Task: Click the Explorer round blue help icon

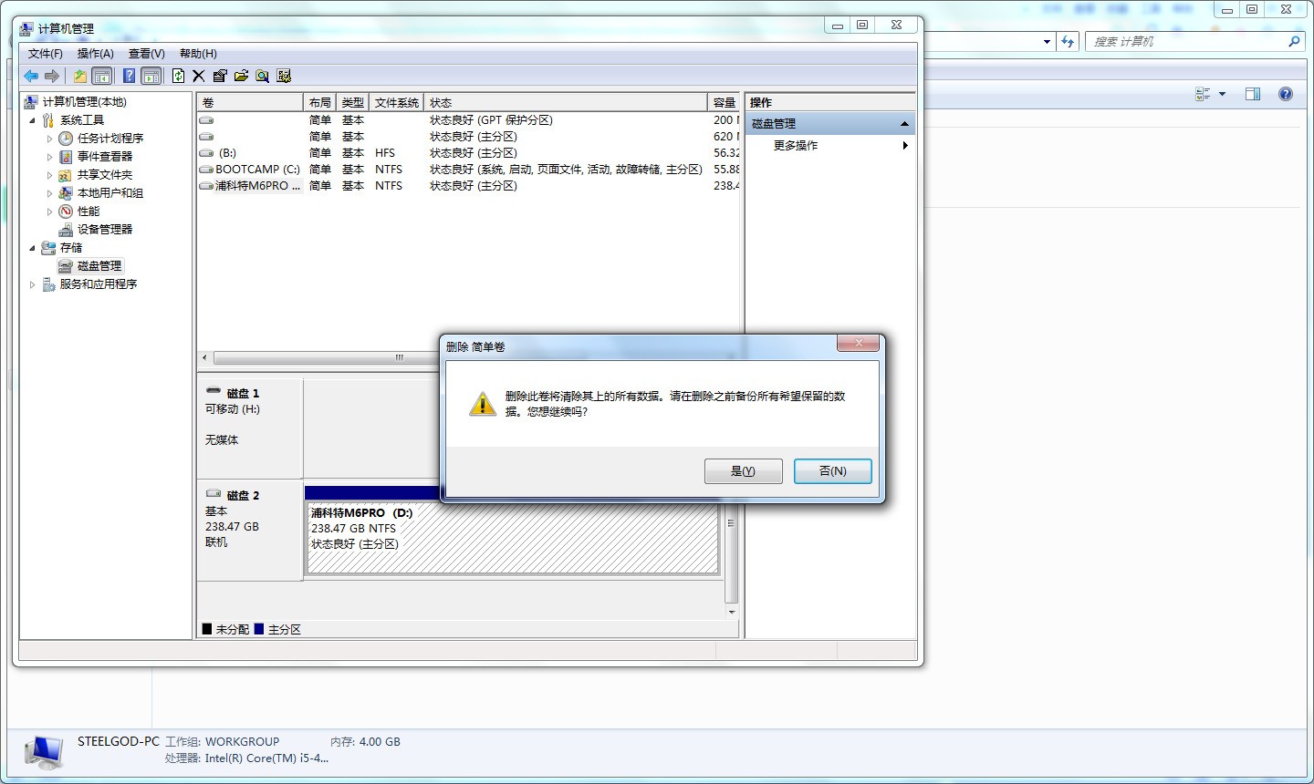Action: click(x=1286, y=94)
